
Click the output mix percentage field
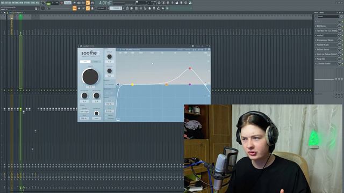click(x=109, y=103)
